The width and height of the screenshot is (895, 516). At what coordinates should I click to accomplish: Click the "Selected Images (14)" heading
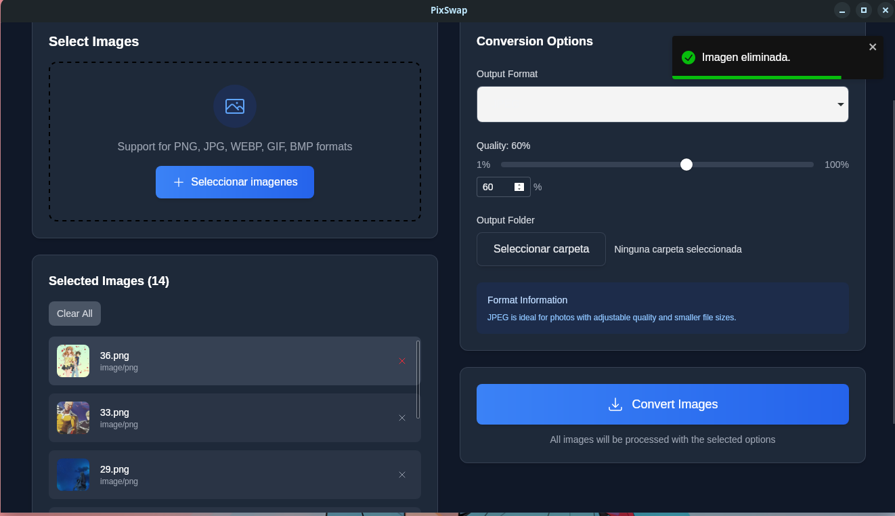click(109, 281)
